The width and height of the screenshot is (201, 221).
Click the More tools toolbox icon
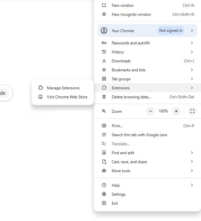coord(104,171)
